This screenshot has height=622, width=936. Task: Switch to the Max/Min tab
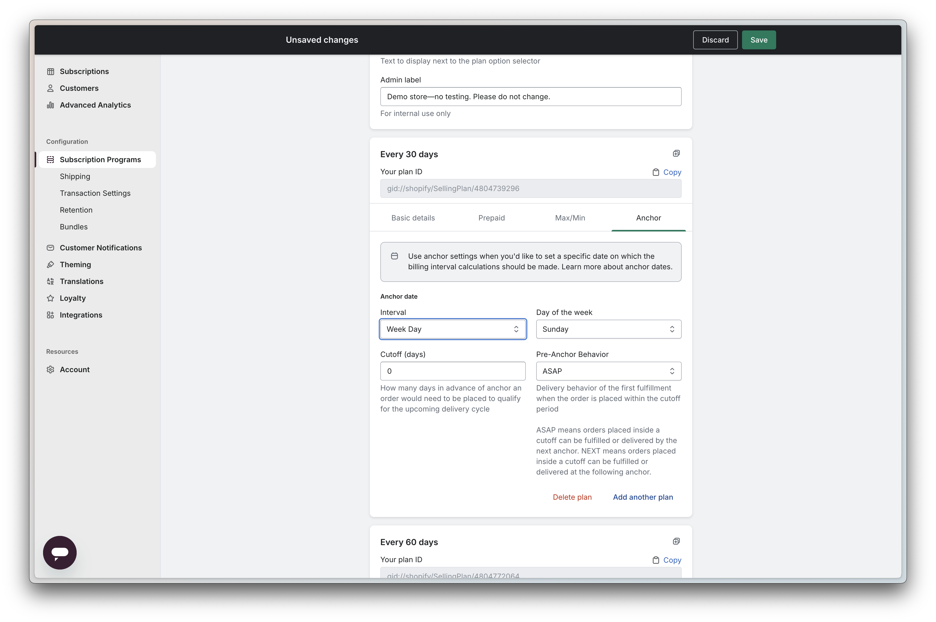click(570, 218)
